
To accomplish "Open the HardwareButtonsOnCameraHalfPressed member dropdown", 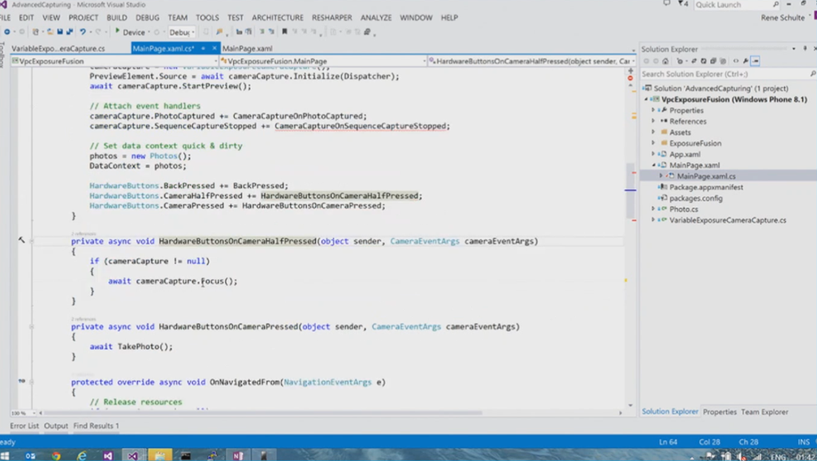I will coord(532,61).
